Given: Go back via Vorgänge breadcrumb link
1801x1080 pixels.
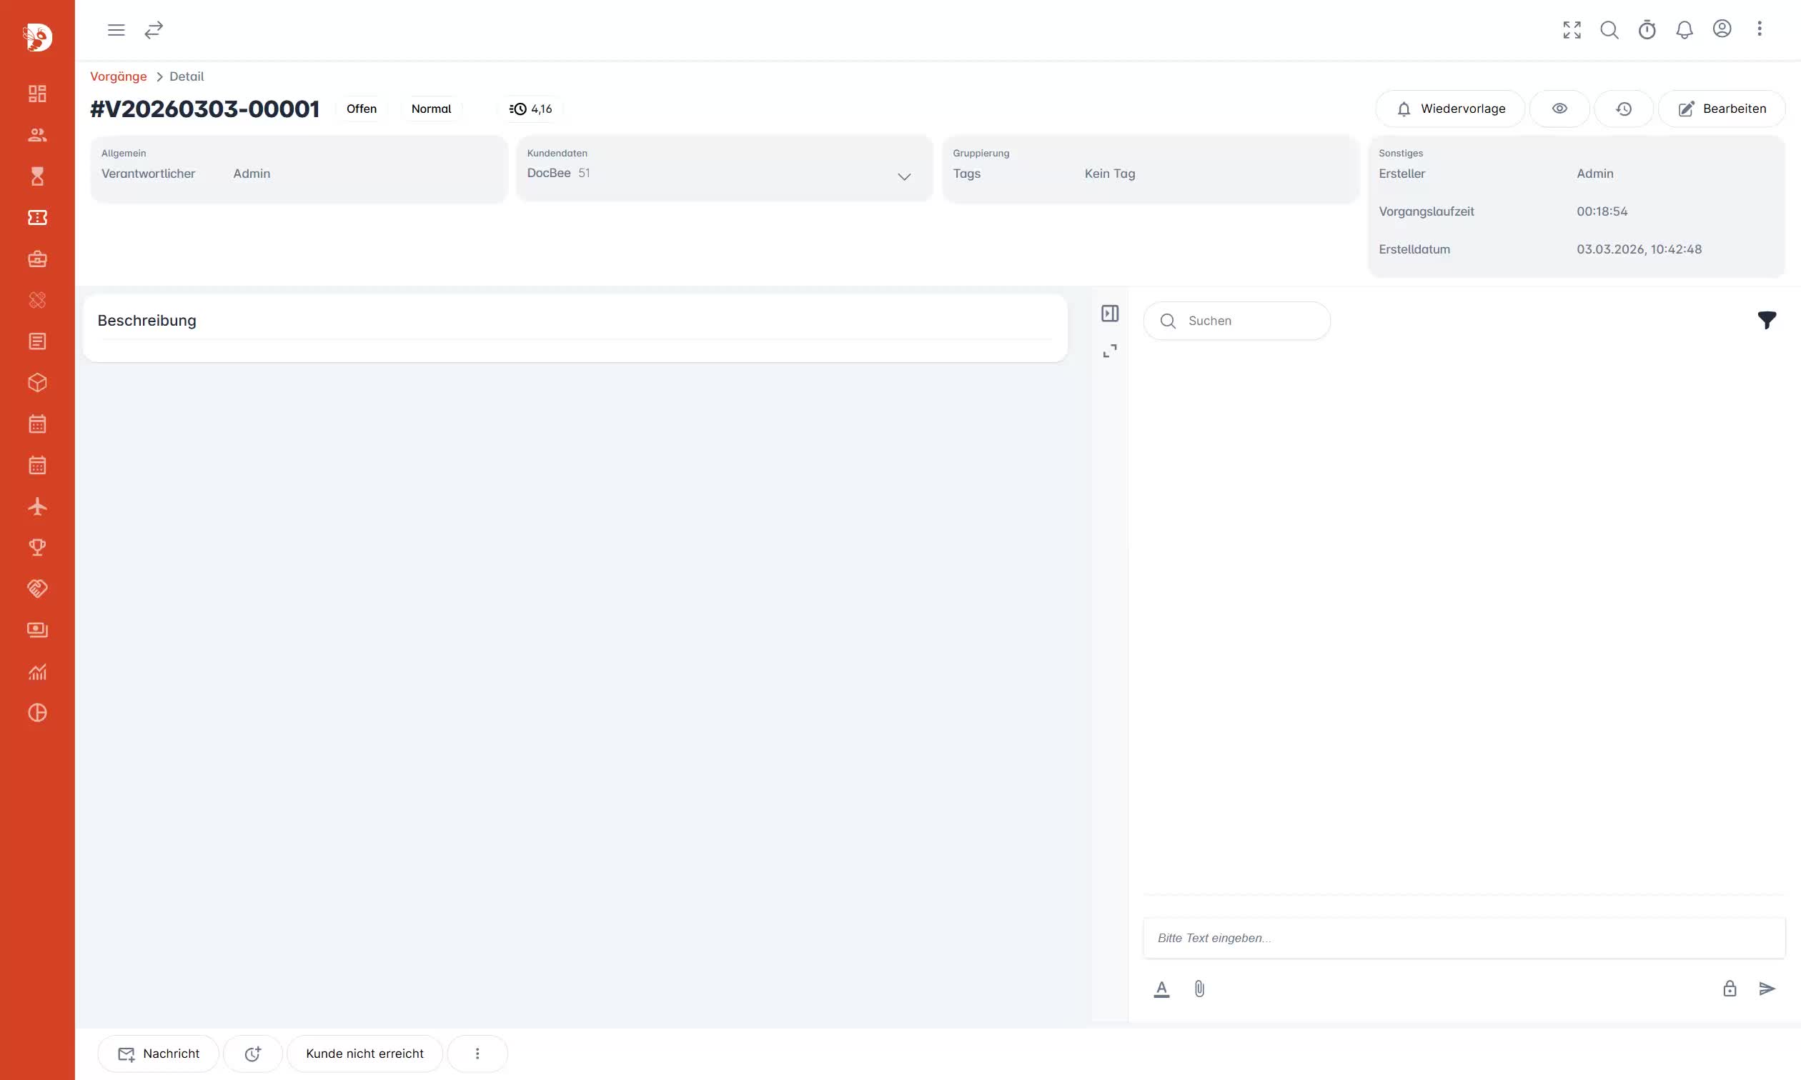Looking at the screenshot, I should point(118,76).
